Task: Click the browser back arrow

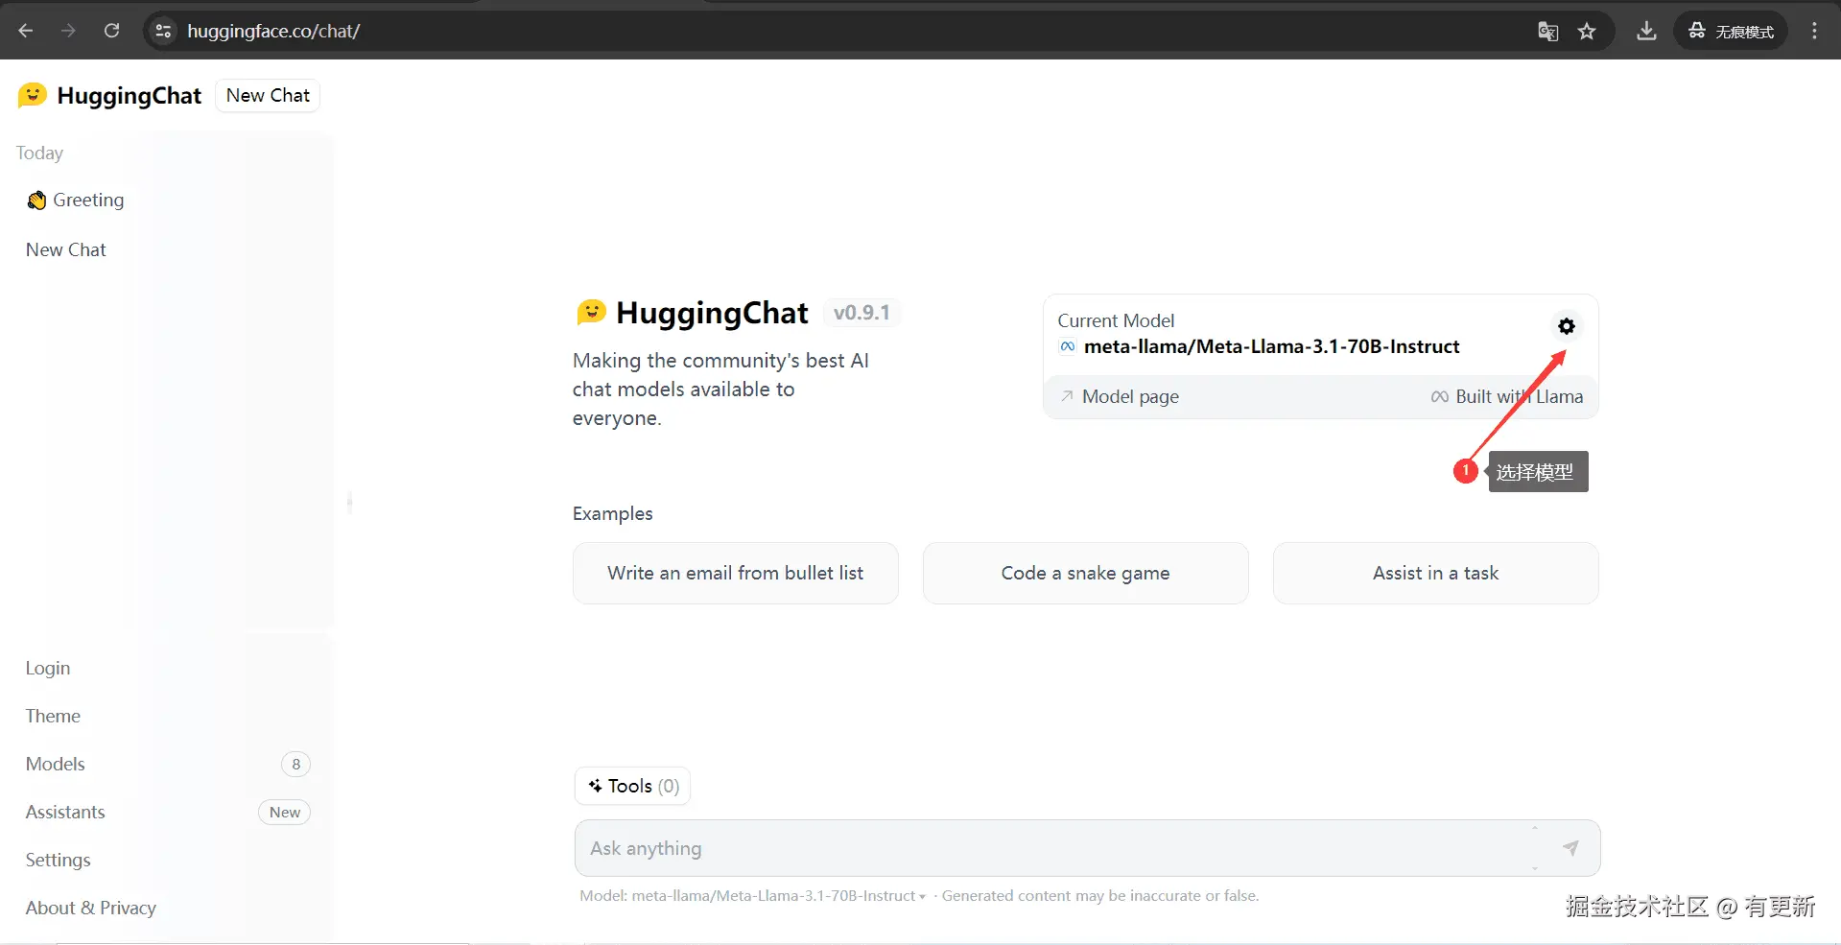Action: (26, 31)
